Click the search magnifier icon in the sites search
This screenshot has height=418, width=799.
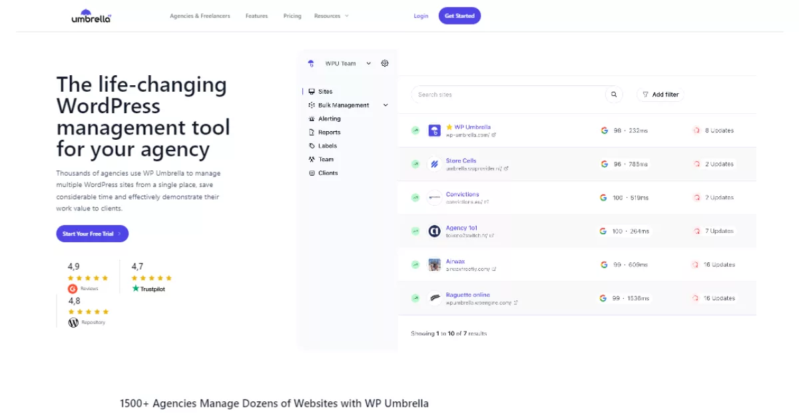(x=614, y=95)
